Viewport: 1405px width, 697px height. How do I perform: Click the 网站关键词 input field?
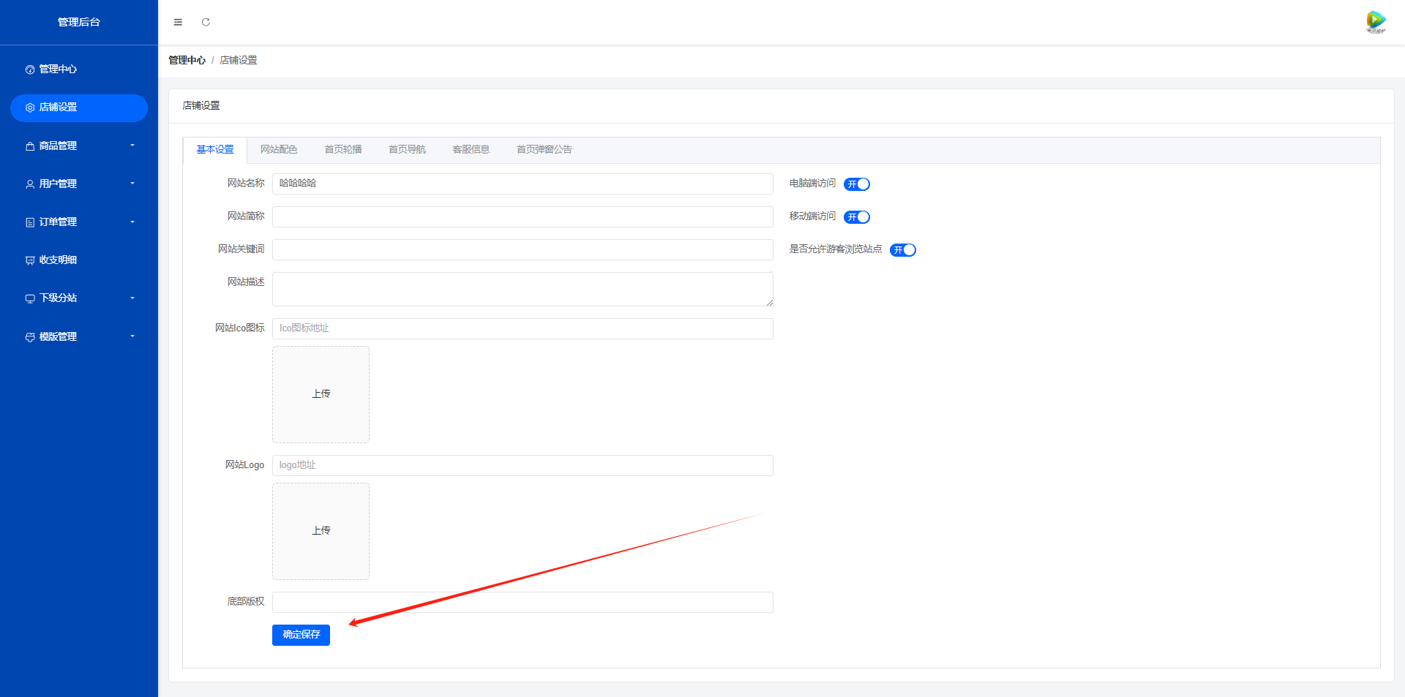click(522, 250)
